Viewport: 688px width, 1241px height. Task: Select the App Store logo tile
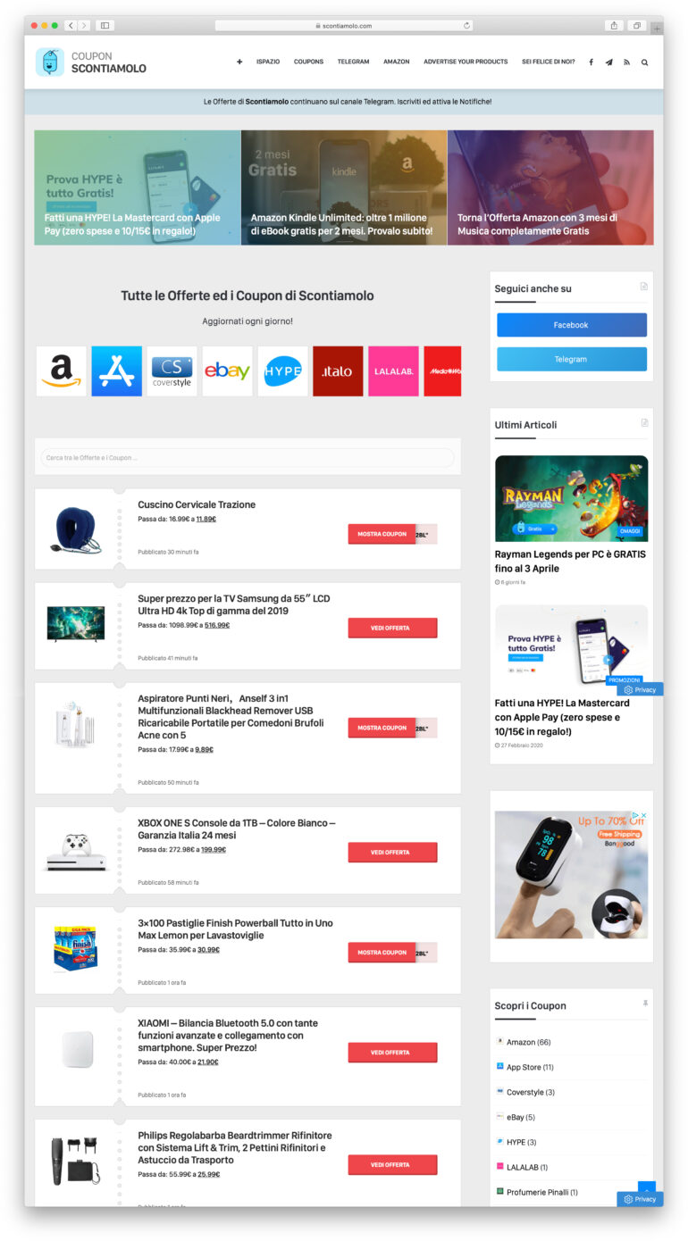click(x=117, y=371)
